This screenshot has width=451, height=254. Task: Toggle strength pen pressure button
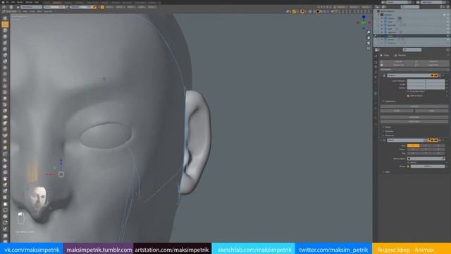[x=94, y=7]
